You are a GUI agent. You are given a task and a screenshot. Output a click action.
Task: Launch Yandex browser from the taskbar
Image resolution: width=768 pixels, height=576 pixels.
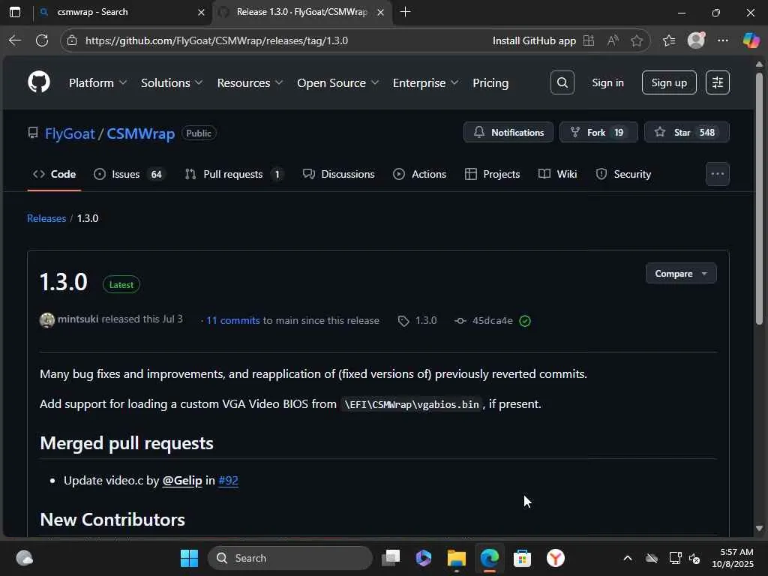[x=556, y=558]
